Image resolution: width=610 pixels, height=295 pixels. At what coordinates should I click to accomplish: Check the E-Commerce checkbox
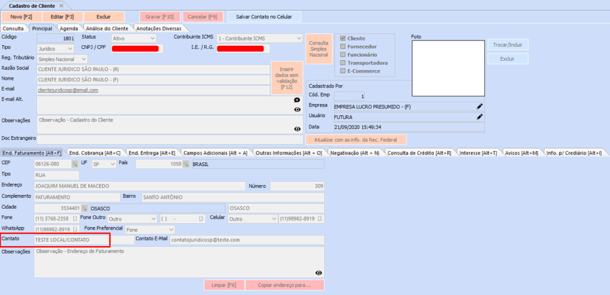pyautogui.click(x=343, y=71)
